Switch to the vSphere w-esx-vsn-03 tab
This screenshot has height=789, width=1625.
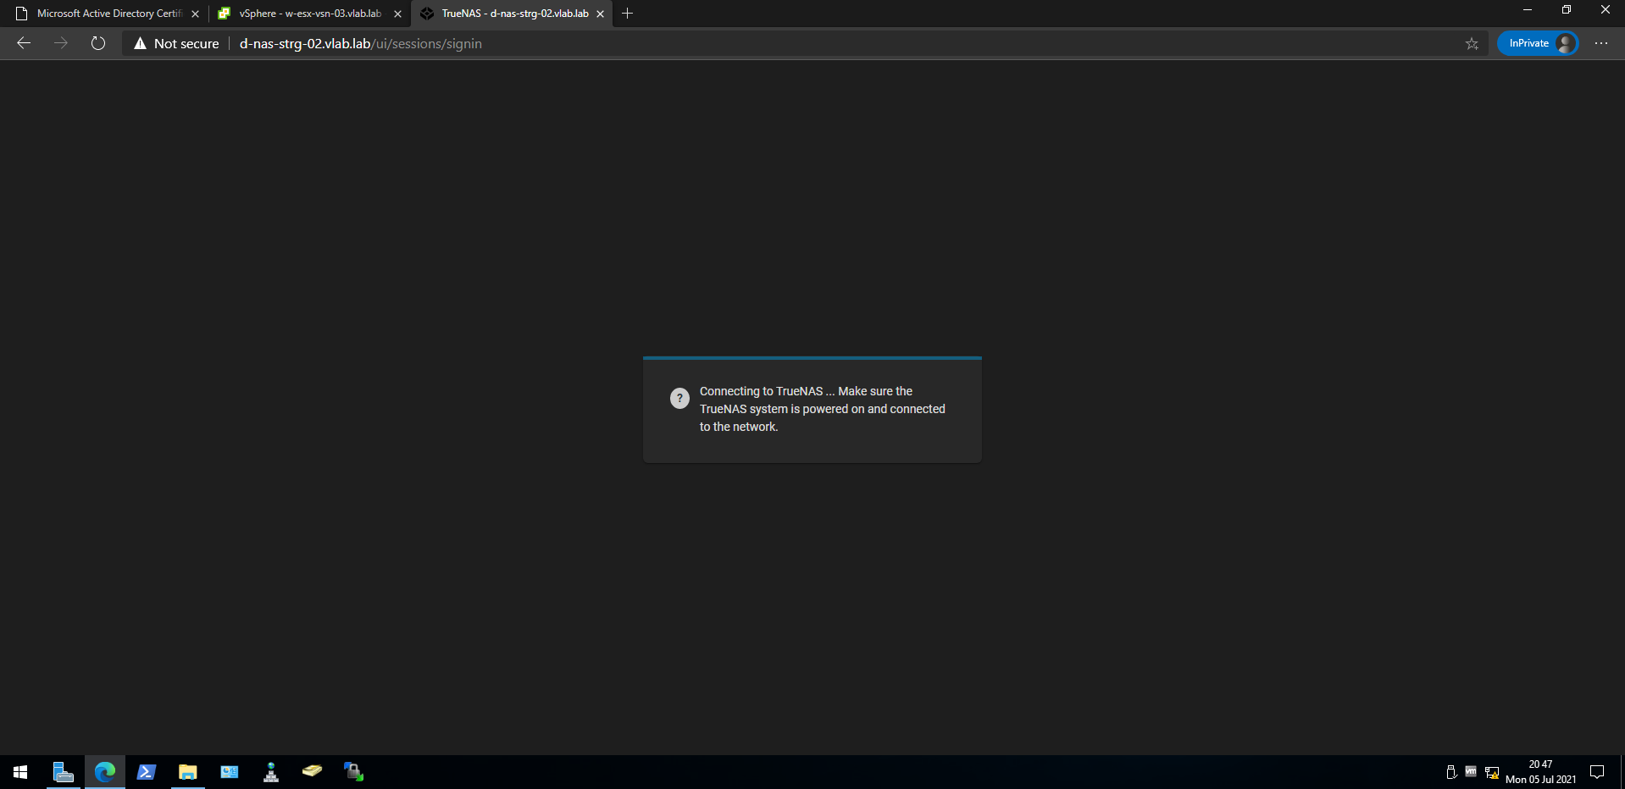point(309,14)
